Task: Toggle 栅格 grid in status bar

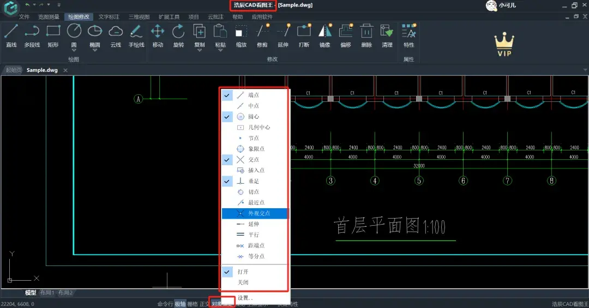Action: point(193,304)
